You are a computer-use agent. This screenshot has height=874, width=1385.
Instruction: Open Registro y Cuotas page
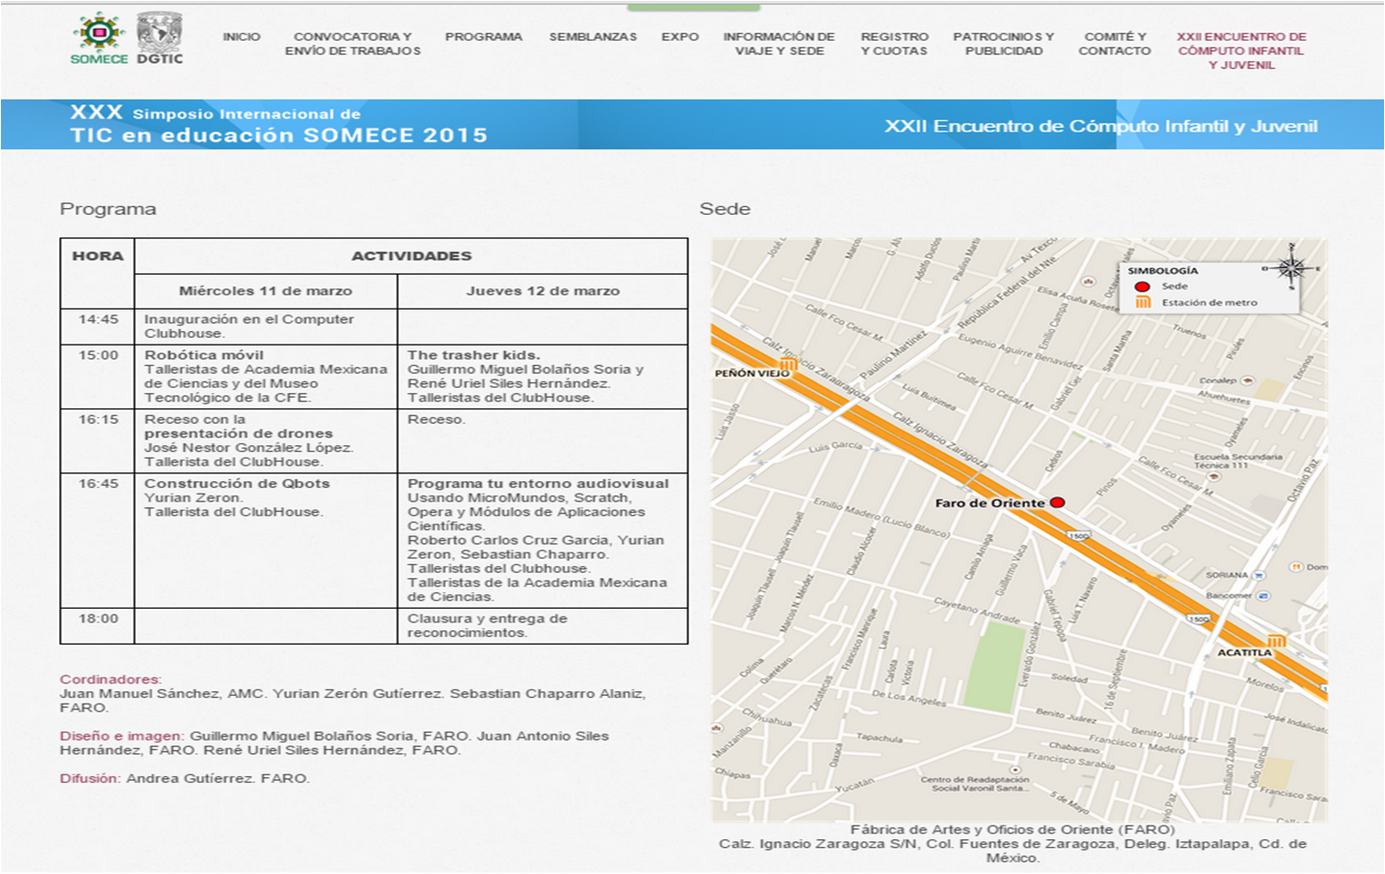tap(894, 44)
